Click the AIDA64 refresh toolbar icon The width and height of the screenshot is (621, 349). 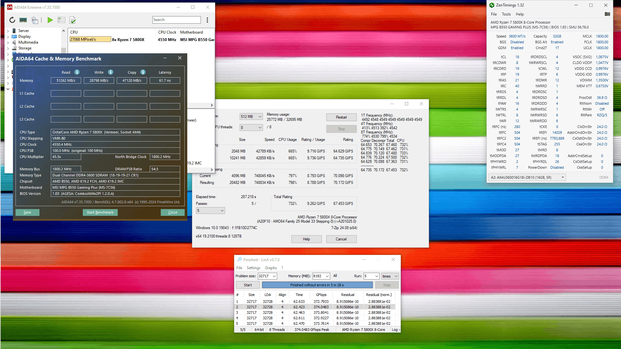click(x=12, y=20)
